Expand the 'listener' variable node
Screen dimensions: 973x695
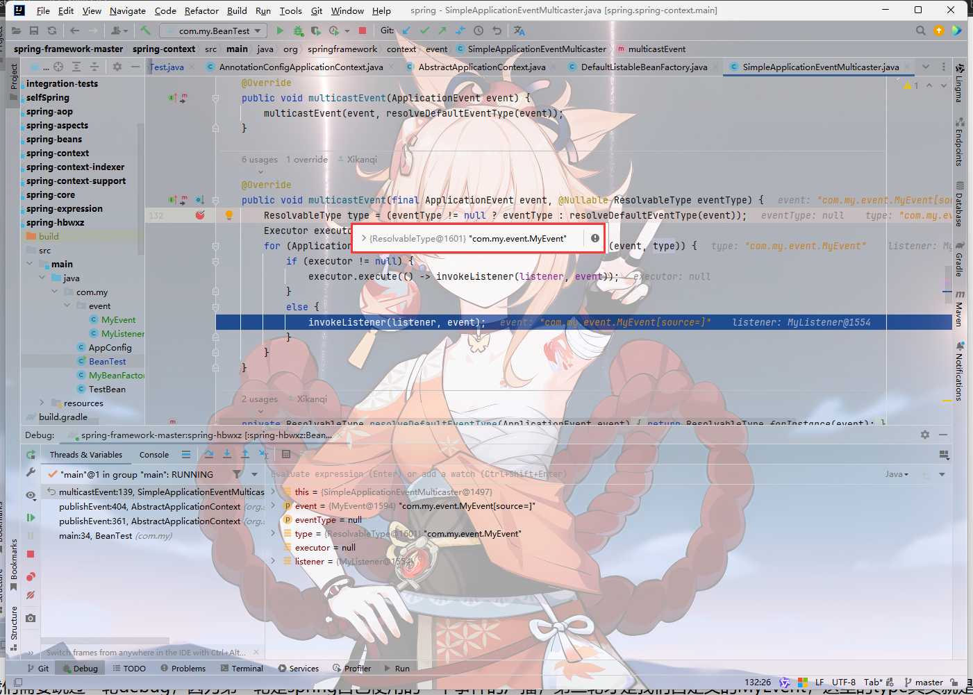pos(273,561)
